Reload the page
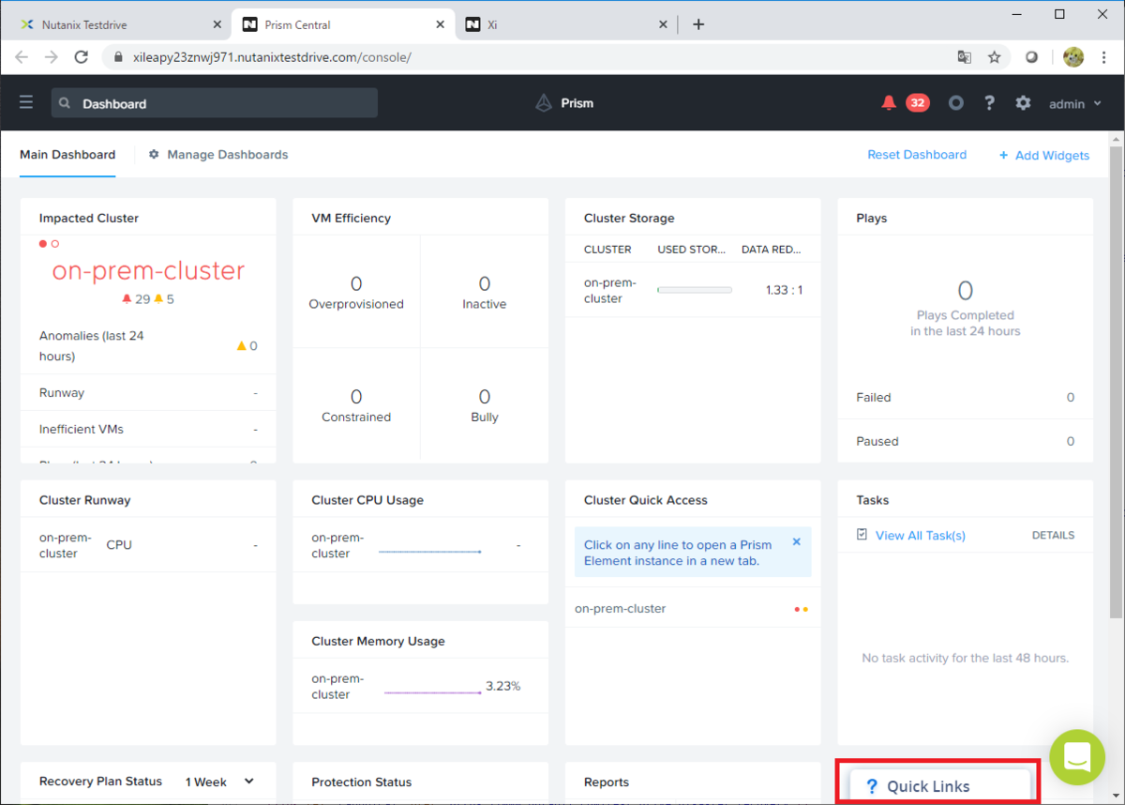 [82, 57]
